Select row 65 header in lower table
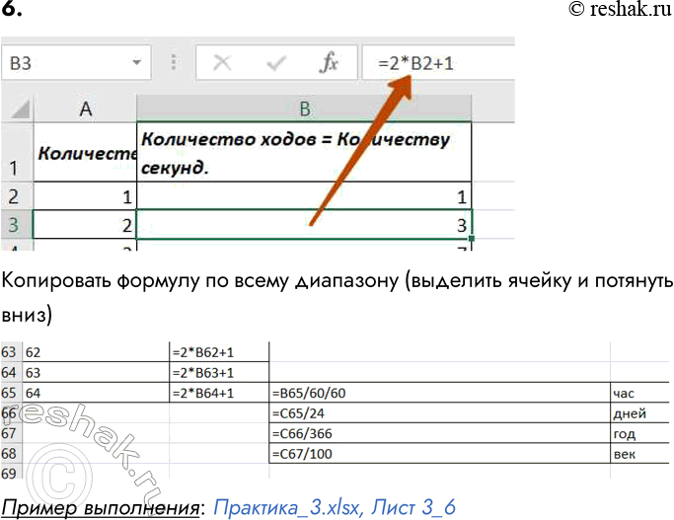 (10, 393)
